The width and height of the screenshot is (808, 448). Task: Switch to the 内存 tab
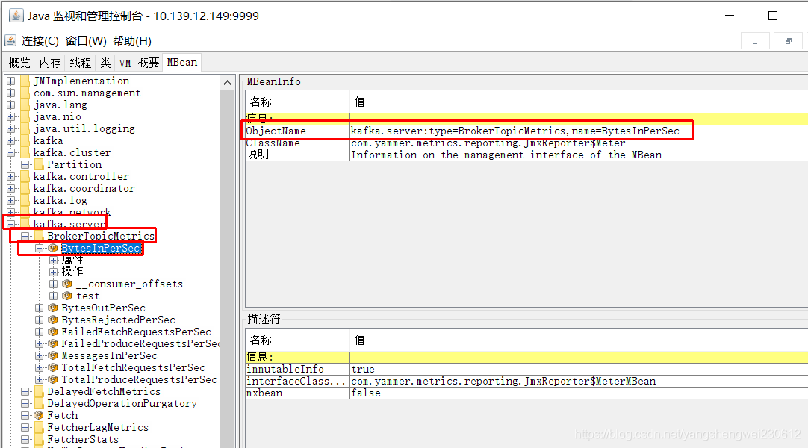(49, 63)
